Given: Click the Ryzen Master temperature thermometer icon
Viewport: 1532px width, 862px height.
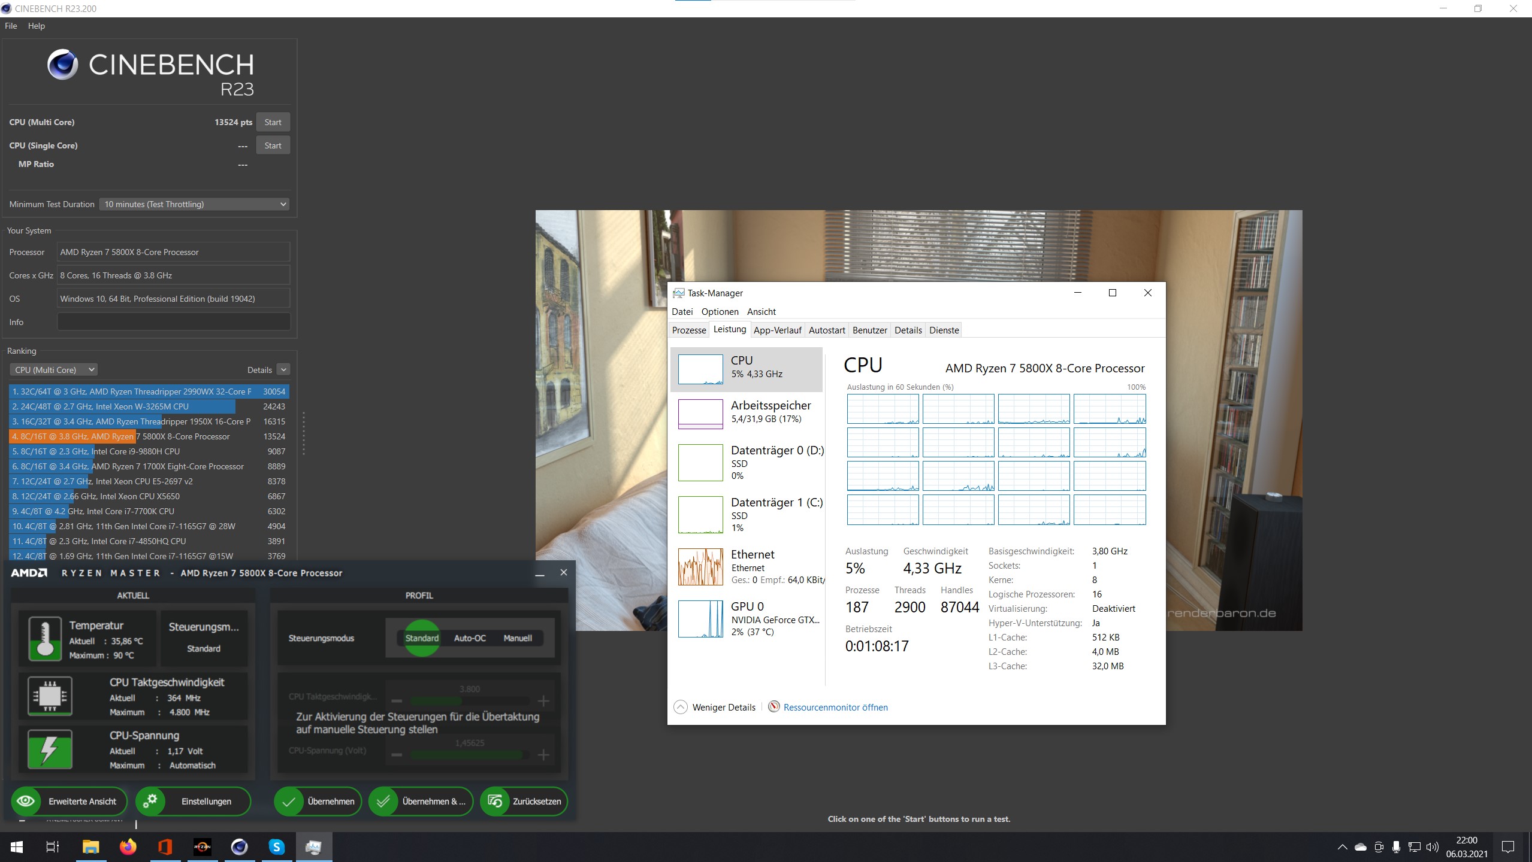Looking at the screenshot, I should coord(45,639).
